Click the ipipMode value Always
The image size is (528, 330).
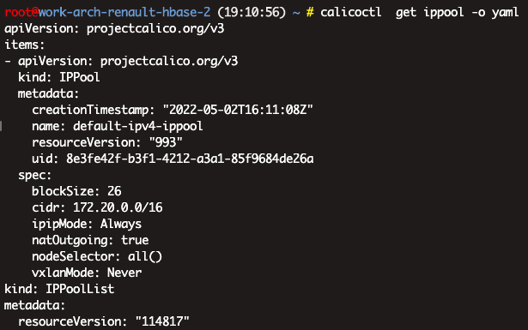[121, 224]
